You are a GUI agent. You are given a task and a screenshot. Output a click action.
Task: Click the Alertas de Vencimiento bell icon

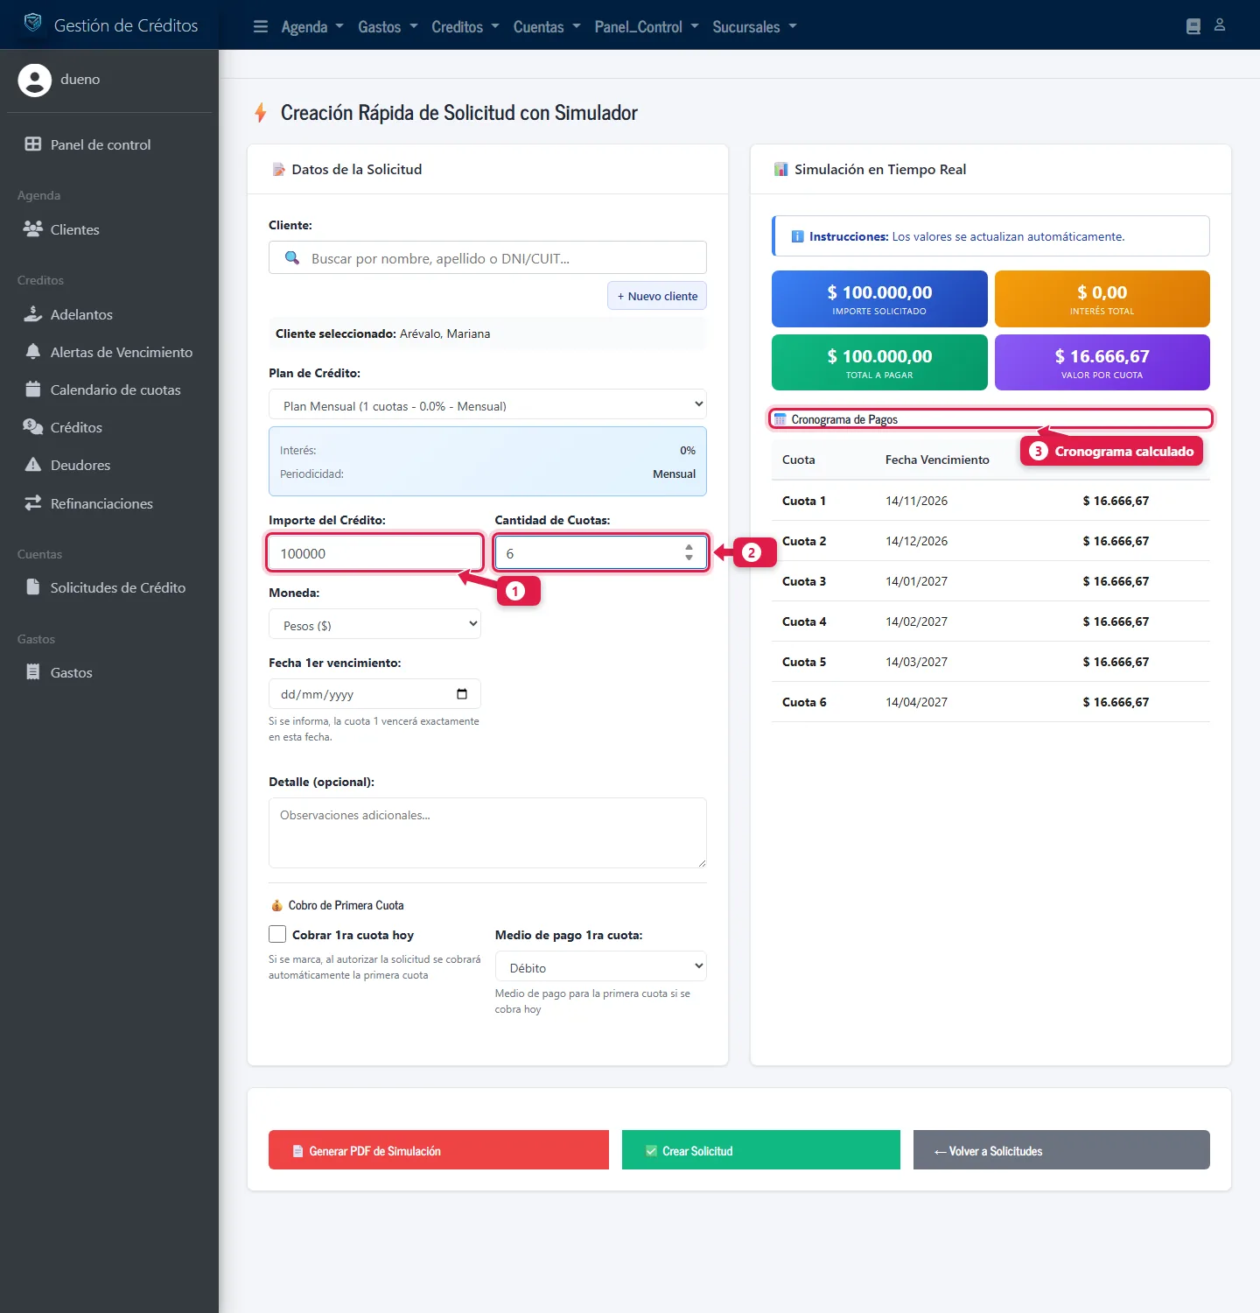click(33, 352)
